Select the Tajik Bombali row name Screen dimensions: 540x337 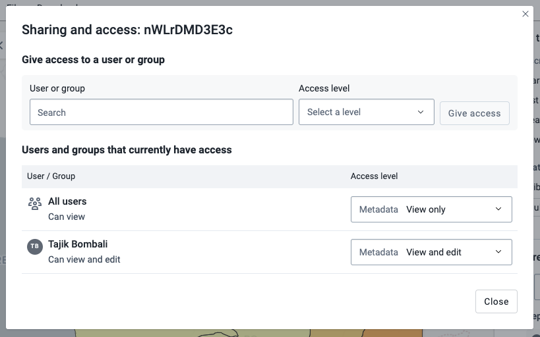78,244
